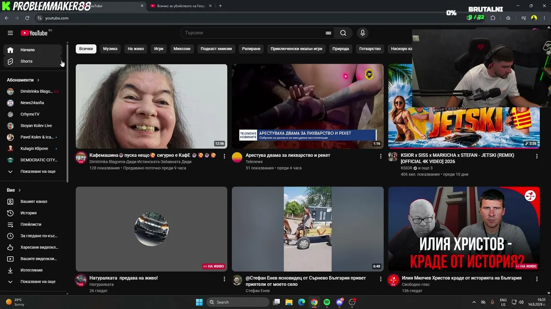Open the Chrome extensions puzzle menu
The image size is (551, 309).
click(493, 18)
